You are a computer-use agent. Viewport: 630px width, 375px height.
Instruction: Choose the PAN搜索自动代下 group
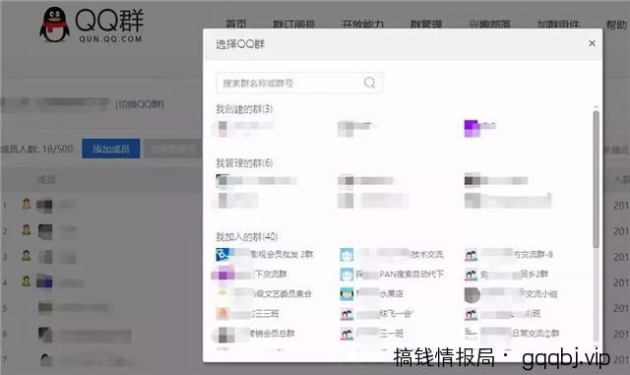point(392,275)
